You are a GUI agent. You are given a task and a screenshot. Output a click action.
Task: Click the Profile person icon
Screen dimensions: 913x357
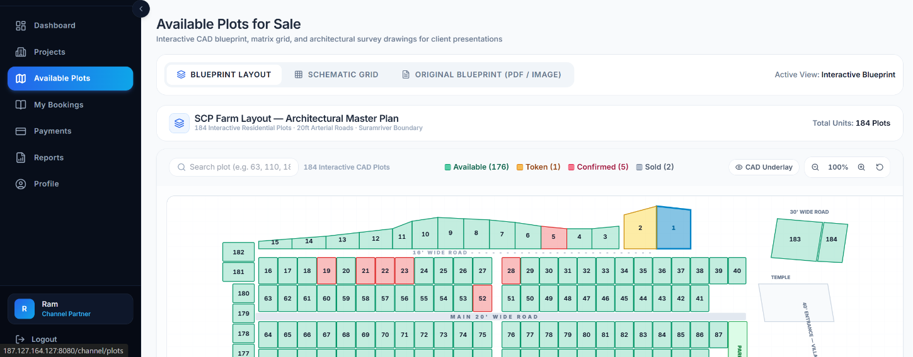[21, 184]
